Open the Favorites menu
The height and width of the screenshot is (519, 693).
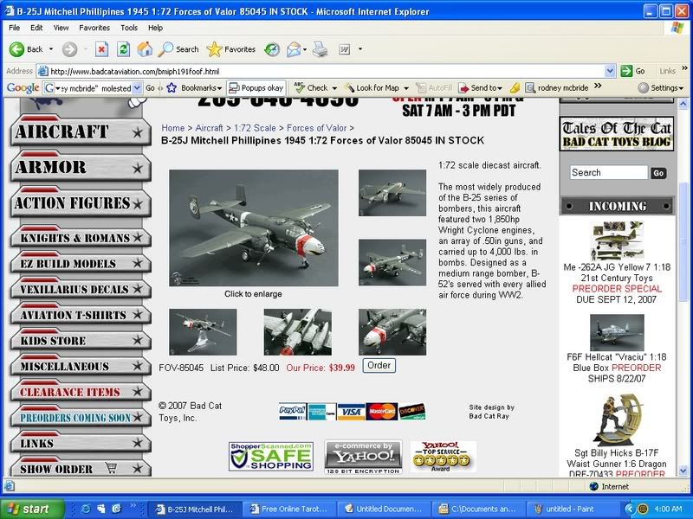[x=94, y=28]
